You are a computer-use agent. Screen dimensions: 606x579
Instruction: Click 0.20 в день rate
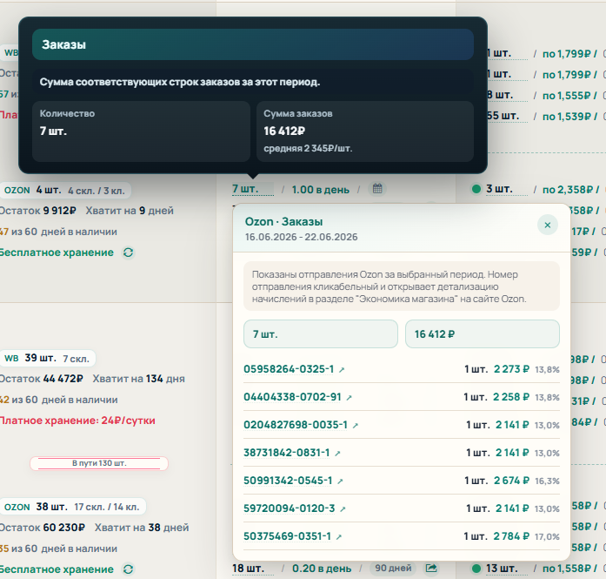click(x=322, y=569)
